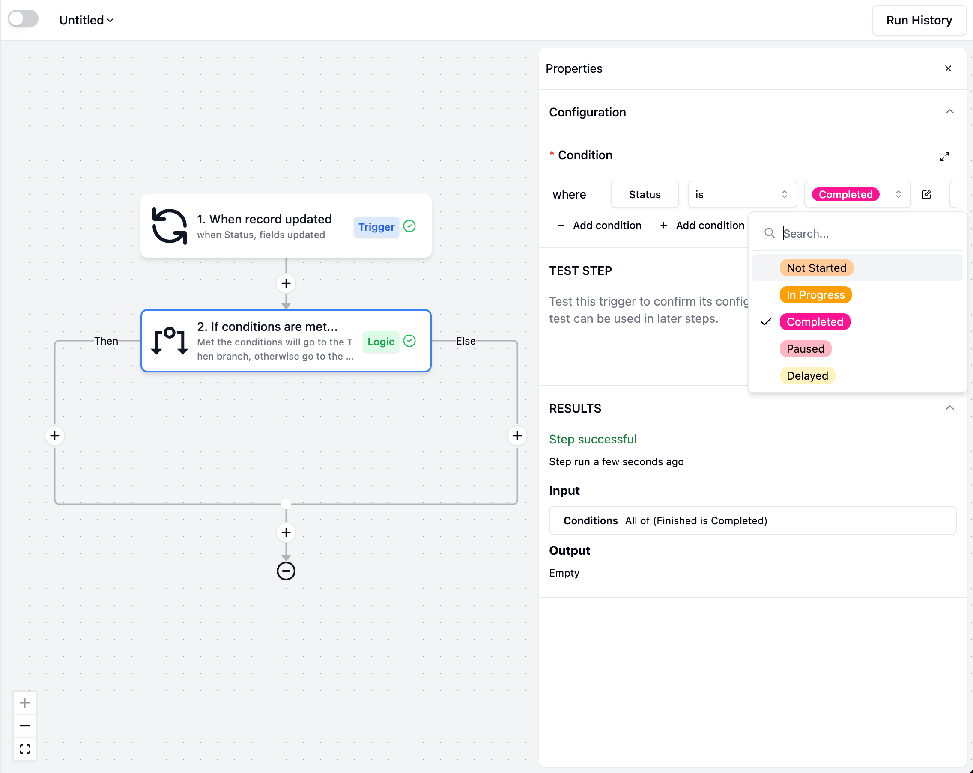This screenshot has height=773, width=973.
Task: Click the conditions branch logic icon
Action: coord(169,341)
